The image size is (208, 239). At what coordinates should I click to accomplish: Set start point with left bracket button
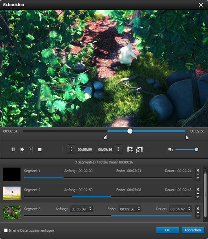click(x=71, y=149)
